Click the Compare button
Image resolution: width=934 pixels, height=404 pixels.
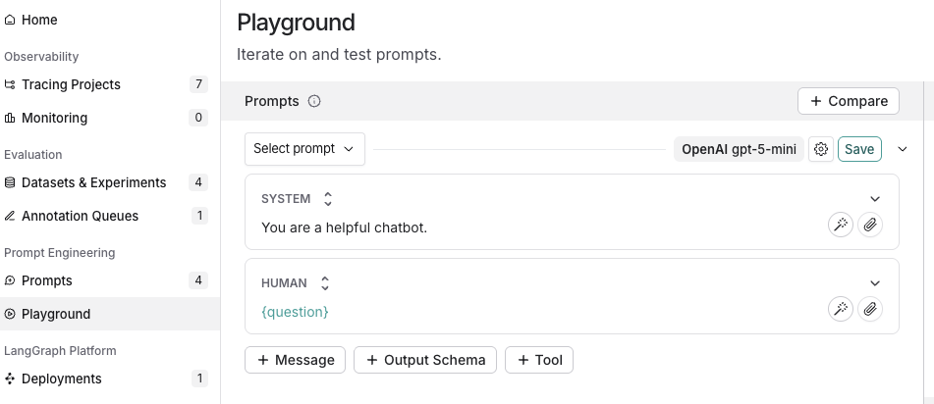pyautogui.click(x=849, y=101)
